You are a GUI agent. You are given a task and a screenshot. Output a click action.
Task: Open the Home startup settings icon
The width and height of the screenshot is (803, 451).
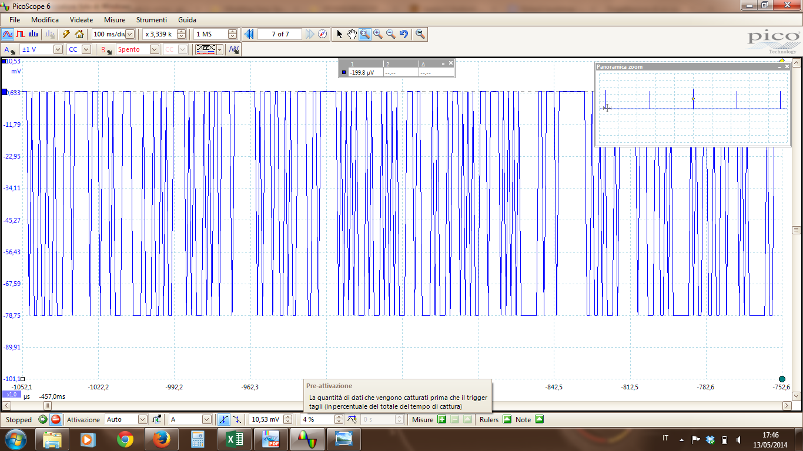(x=79, y=34)
